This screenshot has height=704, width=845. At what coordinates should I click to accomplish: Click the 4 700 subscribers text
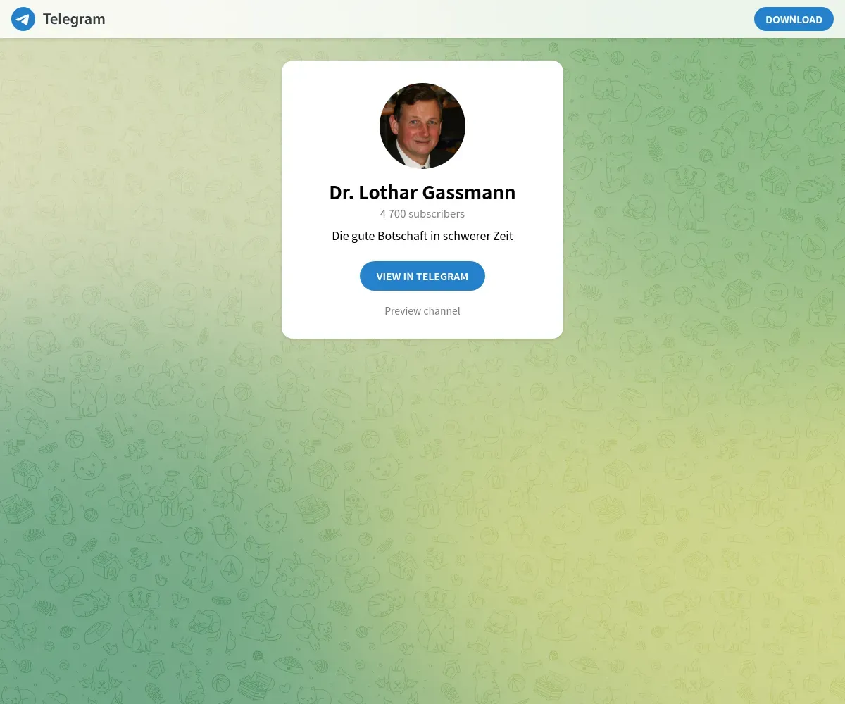tap(423, 213)
